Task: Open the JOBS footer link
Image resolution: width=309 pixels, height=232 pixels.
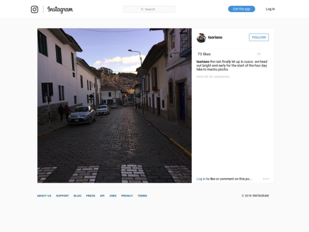Action: (113, 196)
